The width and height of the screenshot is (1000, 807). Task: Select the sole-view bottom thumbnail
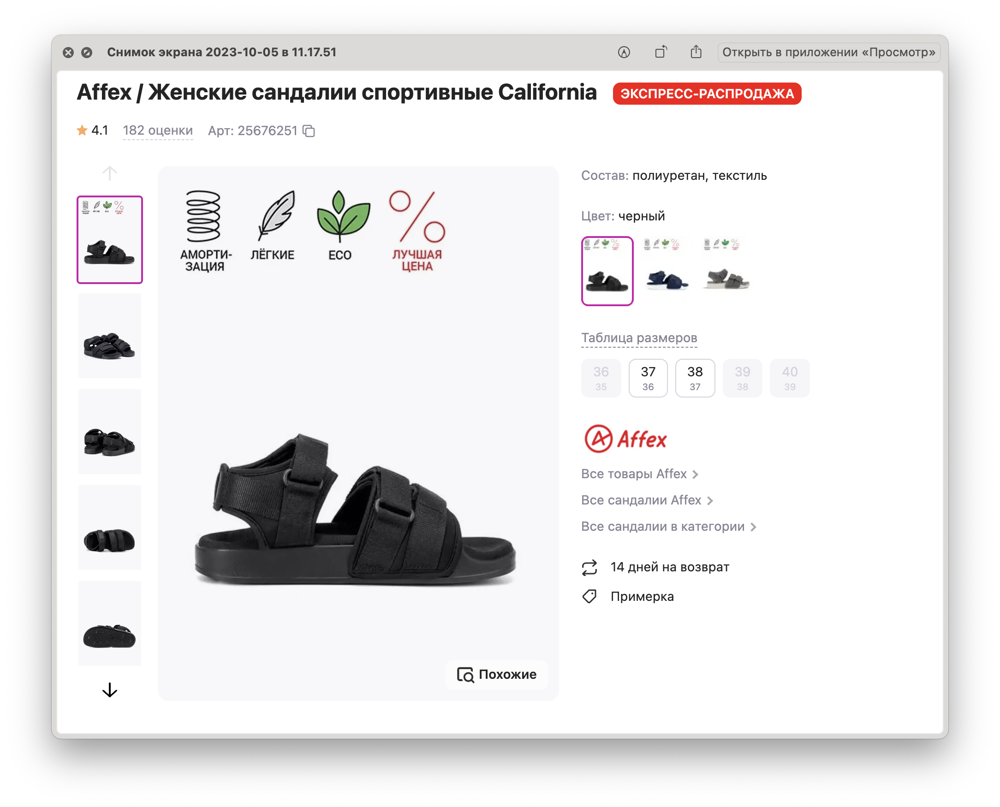click(110, 623)
